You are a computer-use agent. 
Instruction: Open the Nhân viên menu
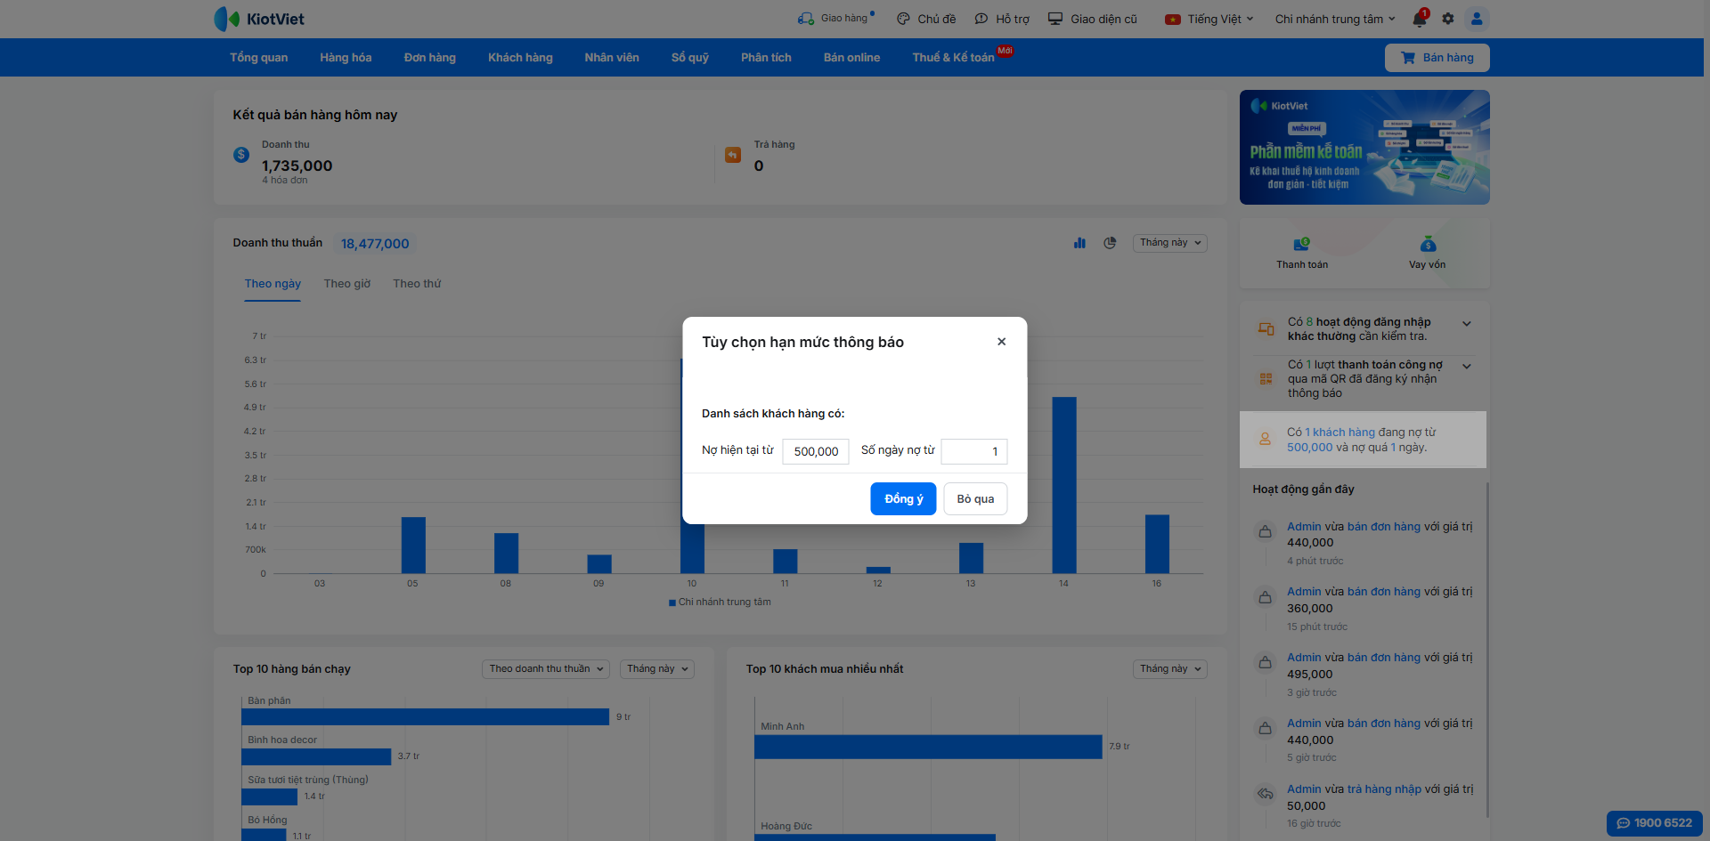[612, 58]
